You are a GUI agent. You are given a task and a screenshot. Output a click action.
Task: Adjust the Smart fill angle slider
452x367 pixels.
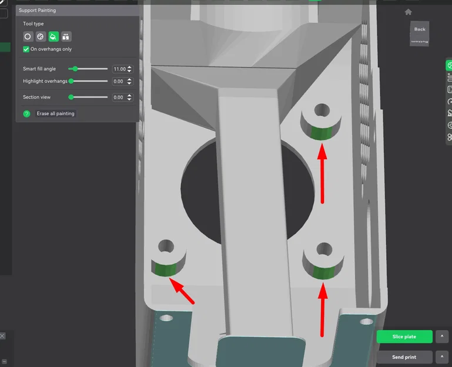coord(88,69)
